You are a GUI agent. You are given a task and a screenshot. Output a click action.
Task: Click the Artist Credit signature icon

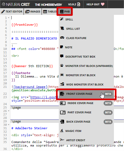[x=62, y=140]
